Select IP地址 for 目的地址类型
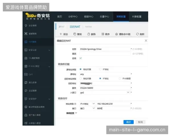Image resolution: width=171 pixels, height=137 pixels. tap(100, 78)
